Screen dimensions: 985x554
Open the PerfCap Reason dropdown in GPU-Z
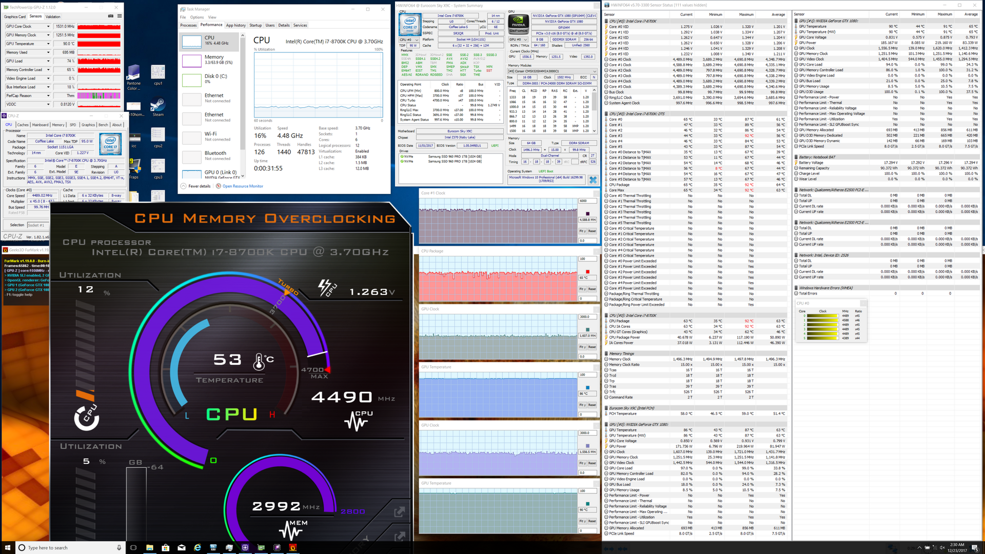pyautogui.click(x=48, y=96)
